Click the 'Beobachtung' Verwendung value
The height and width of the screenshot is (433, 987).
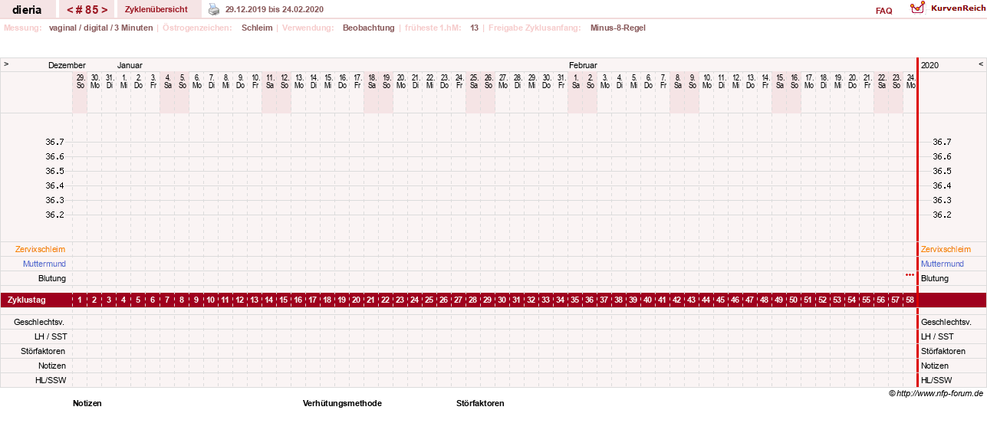coord(369,28)
